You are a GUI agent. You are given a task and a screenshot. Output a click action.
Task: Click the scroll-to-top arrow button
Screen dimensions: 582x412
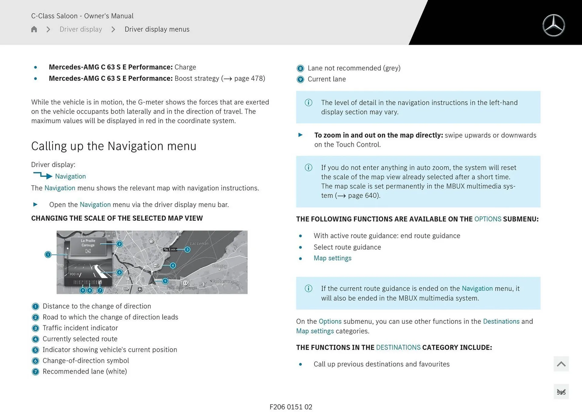pyautogui.click(x=561, y=364)
